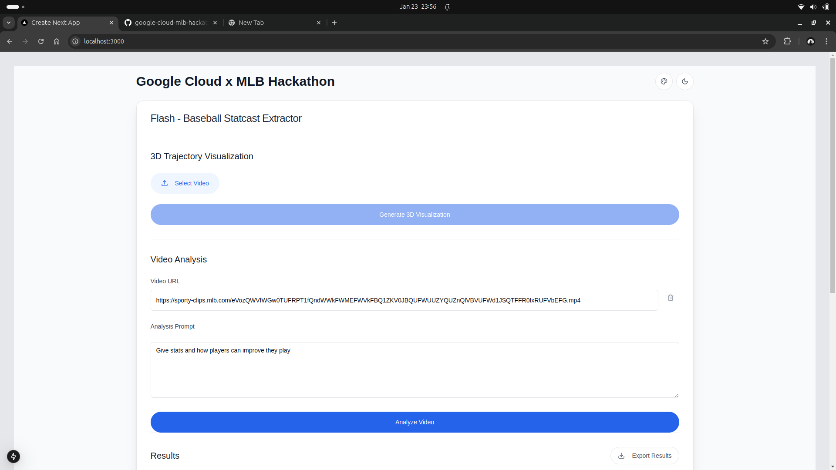Image resolution: width=836 pixels, height=470 pixels.
Task: Focus the Video URL input field
Action: coord(404,300)
